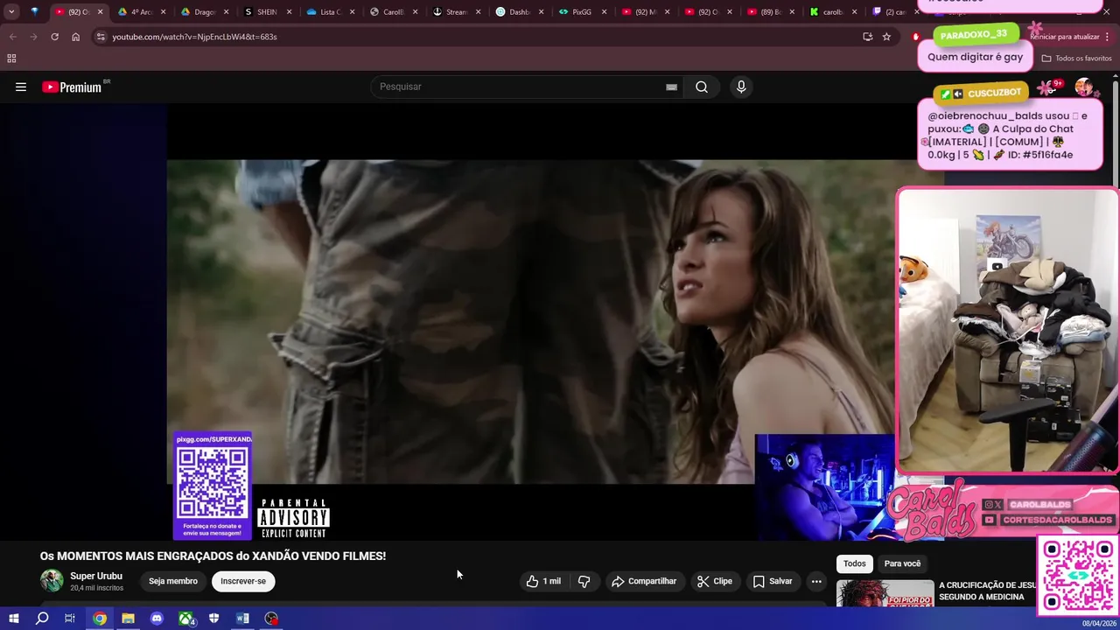Click the search magnifier button
The height and width of the screenshot is (630, 1120).
click(x=702, y=87)
